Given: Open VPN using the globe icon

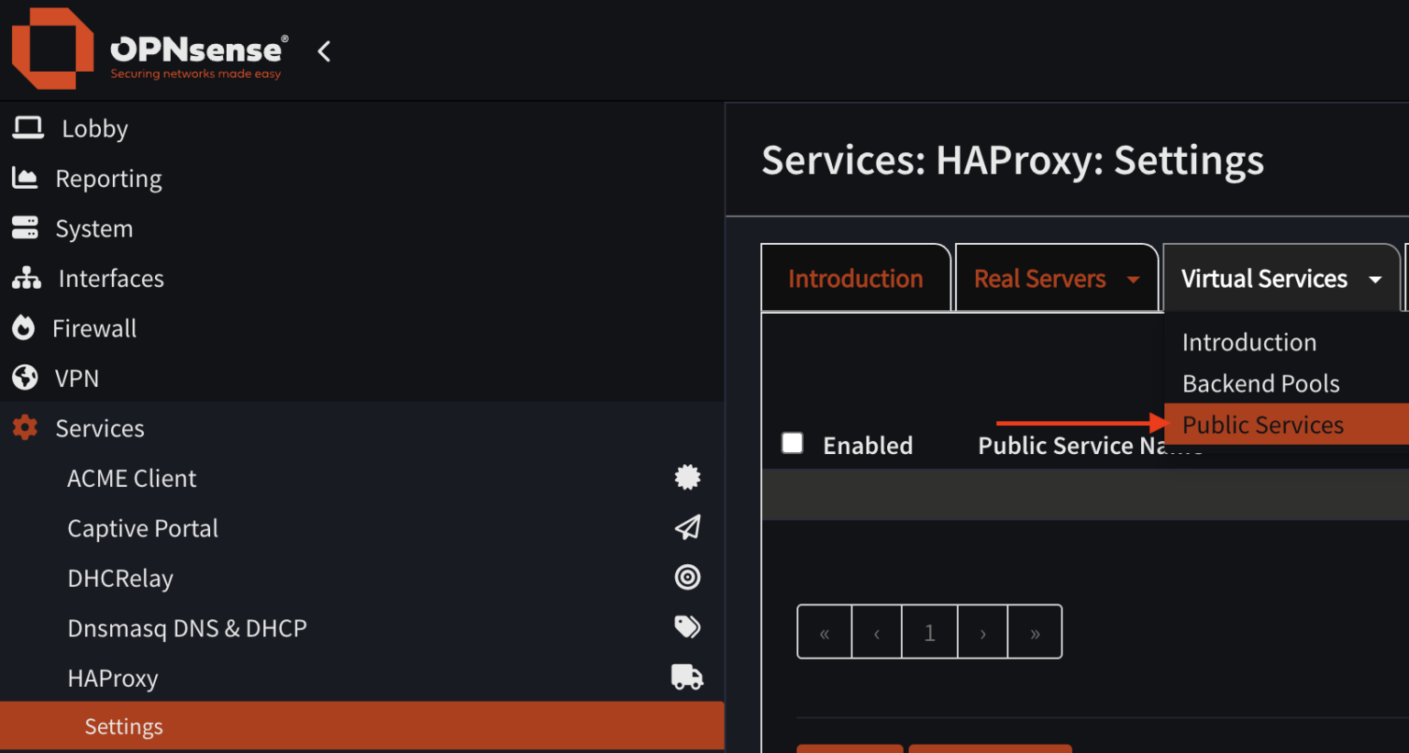Looking at the screenshot, I should 26,378.
